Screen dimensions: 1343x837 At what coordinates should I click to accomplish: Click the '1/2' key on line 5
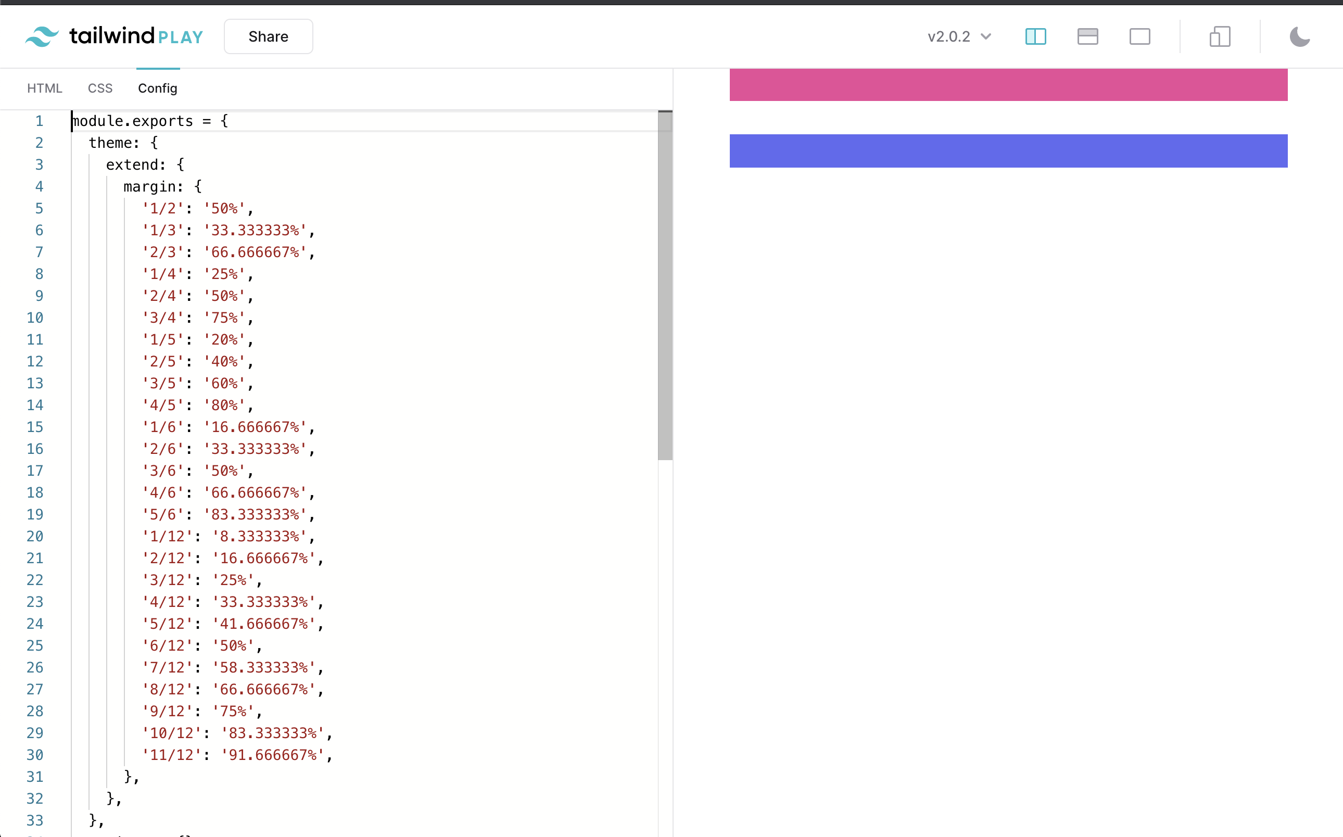pos(163,209)
